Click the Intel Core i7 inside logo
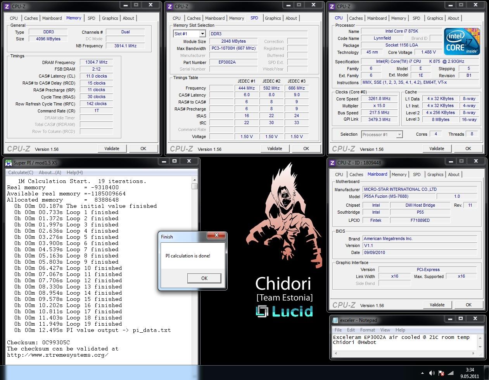Screen dimensions: 489x380 point(461,42)
